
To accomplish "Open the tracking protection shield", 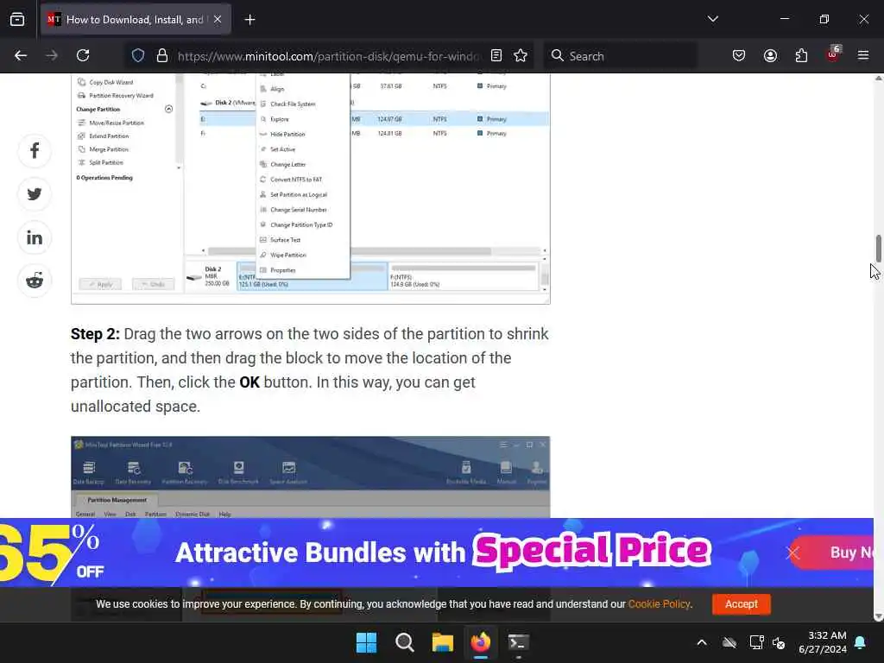I will (138, 56).
